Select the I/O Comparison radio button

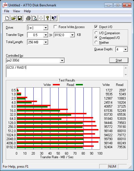pos(96,33)
